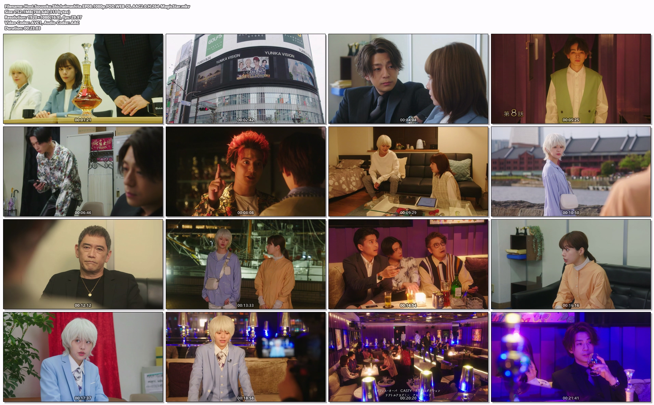Click the Resolution and fps text line

43,17
